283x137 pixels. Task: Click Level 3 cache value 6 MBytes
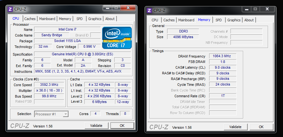99,102
